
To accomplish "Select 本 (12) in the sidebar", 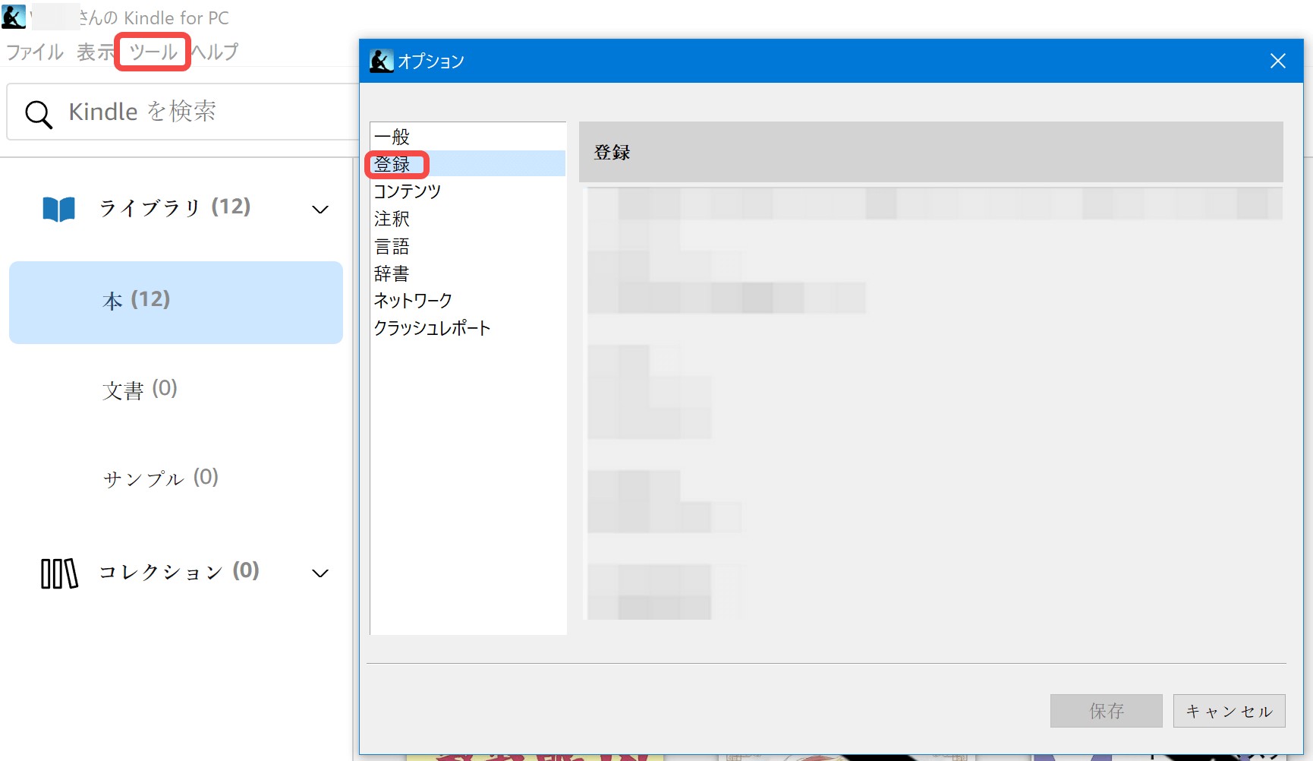I will pos(176,302).
